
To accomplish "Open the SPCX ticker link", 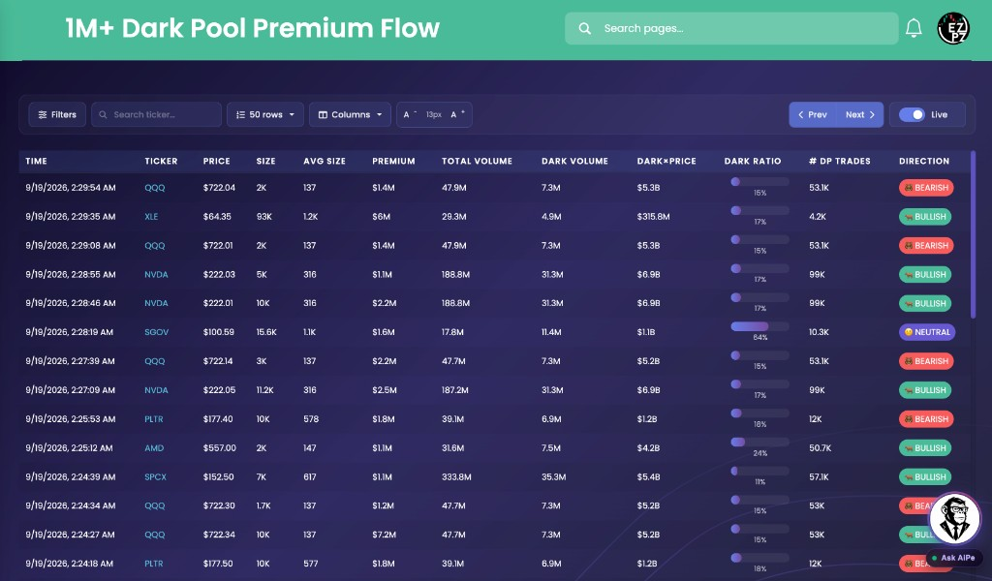I will pyautogui.click(x=155, y=477).
